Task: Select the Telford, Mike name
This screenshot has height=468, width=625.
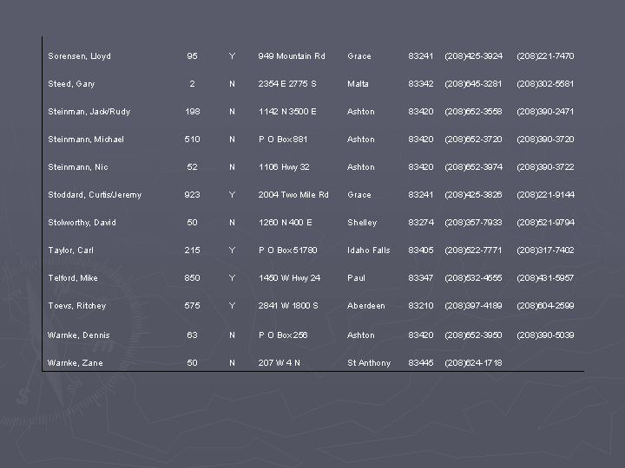Action: (x=73, y=278)
